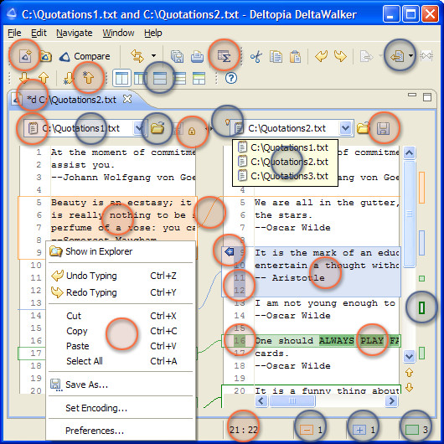The width and height of the screenshot is (444, 444).
Task: Go to previous difference up arrow
Action: pyautogui.click(x=44, y=78)
